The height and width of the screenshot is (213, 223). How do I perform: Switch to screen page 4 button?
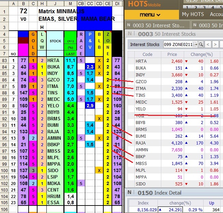(213, 7)
